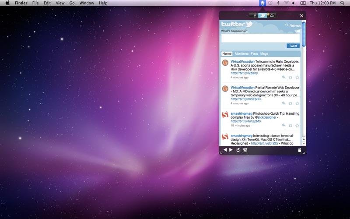Toggle the padlock icon in bottom bar
This screenshot has width=350, height=219.
coord(300,150)
